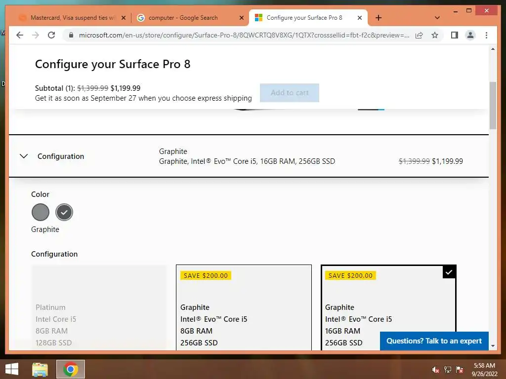This screenshot has height=379, width=506.
Task: Click Questions? Talk to an expert
Action: (x=434, y=341)
